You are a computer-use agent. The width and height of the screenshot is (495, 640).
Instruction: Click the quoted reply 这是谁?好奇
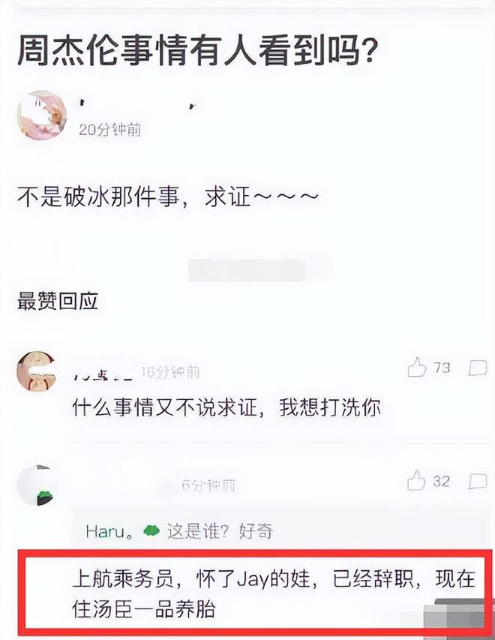[x=220, y=531]
